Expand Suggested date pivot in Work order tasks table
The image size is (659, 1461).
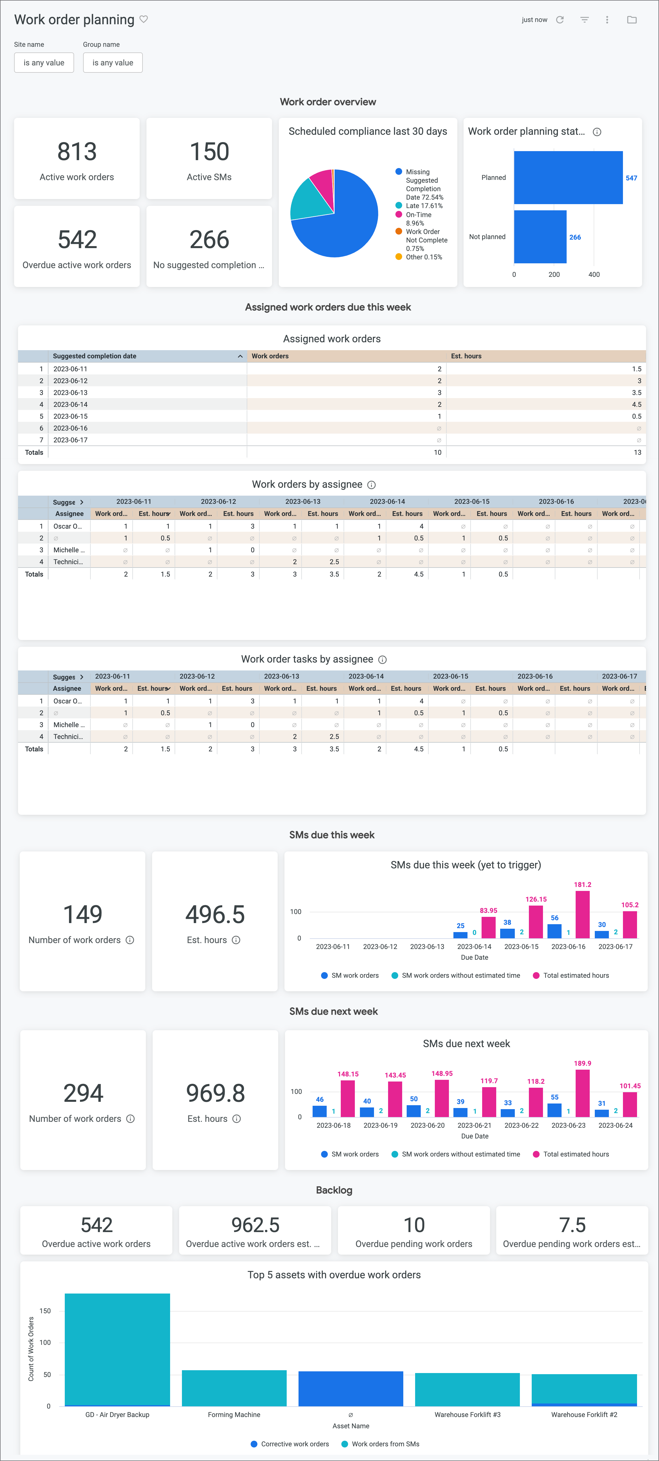(82, 677)
